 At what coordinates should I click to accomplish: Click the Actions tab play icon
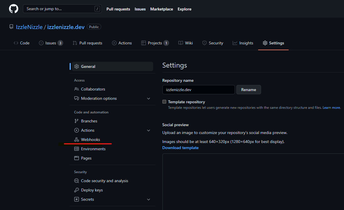pos(114,43)
